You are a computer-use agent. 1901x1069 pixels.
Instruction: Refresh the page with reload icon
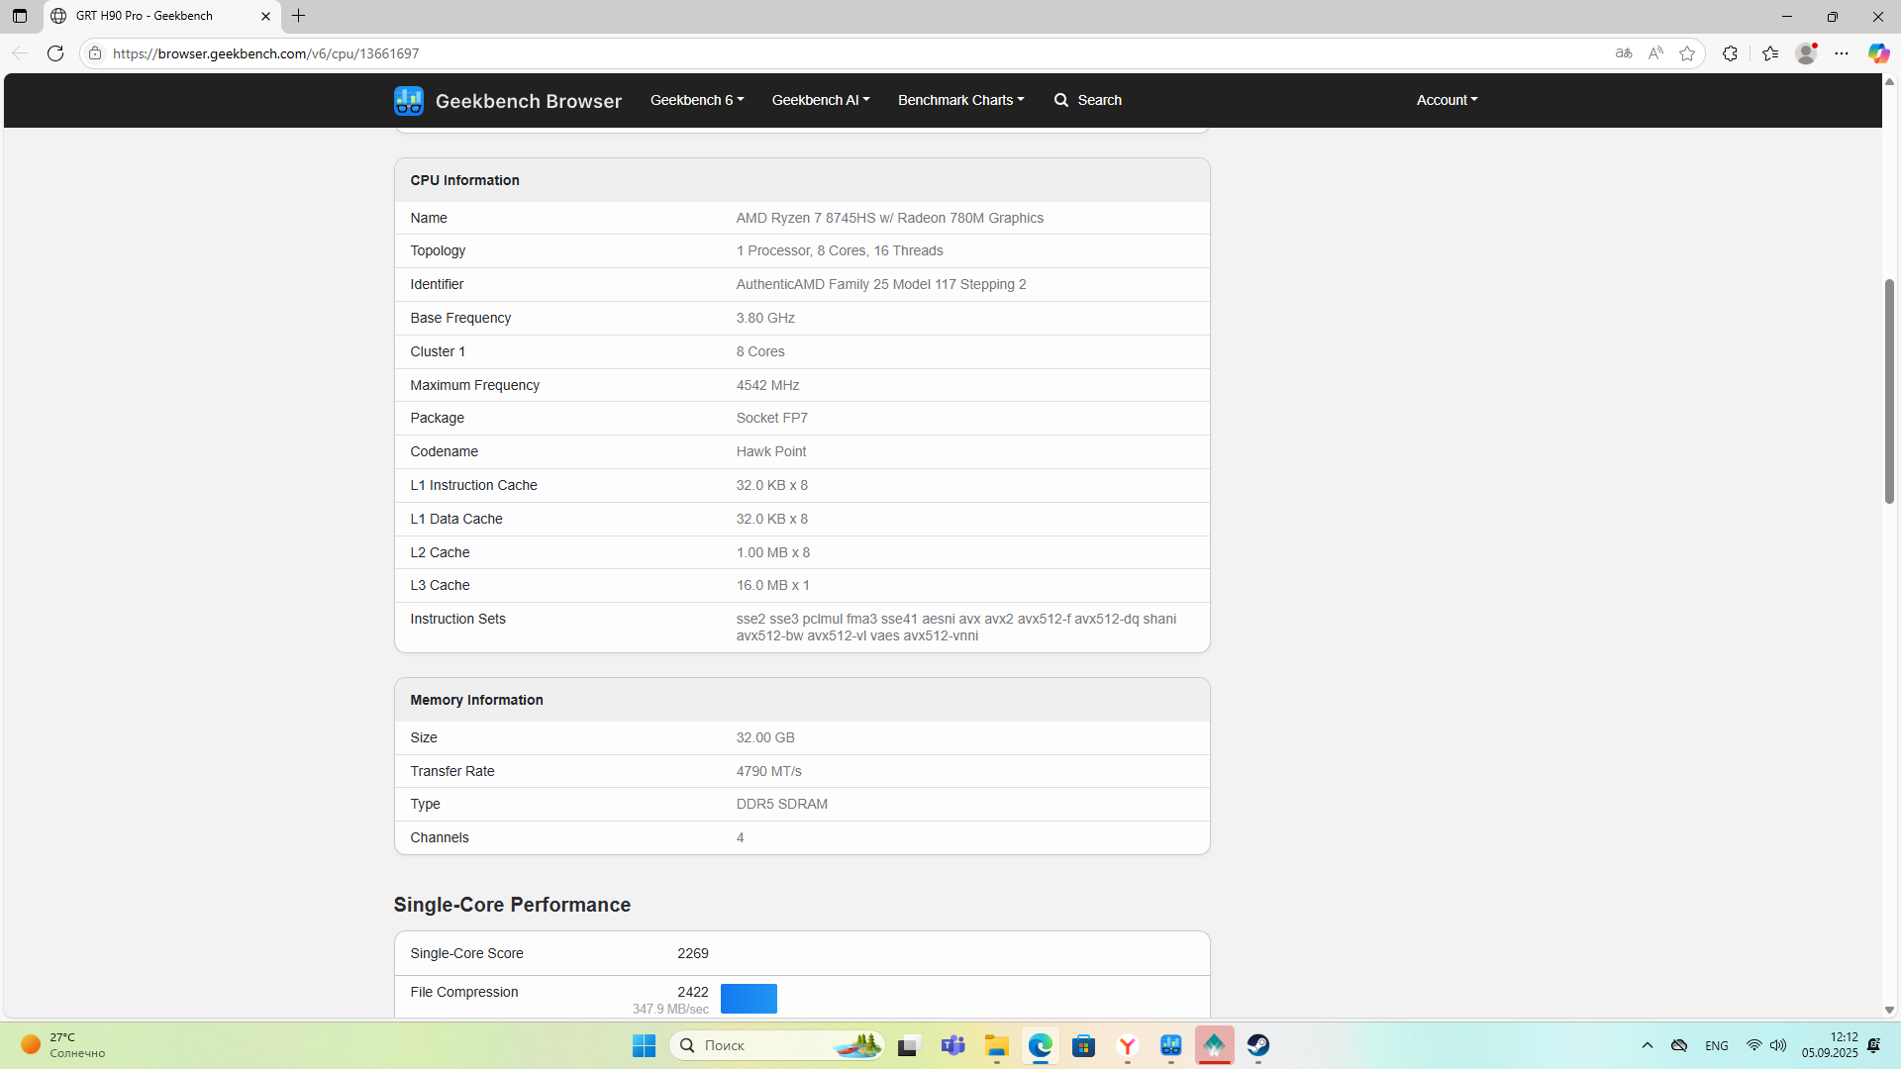click(x=55, y=53)
